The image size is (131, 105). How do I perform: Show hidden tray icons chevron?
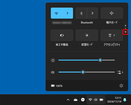coord(68,100)
